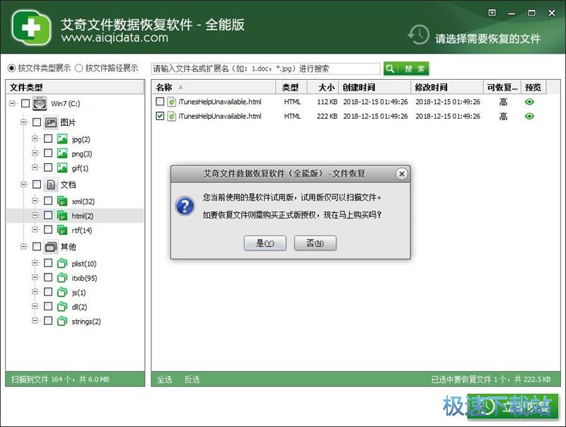Check the 图片 category checkbox
This screenshot has width=566, height=427.
tap(37, 122)
